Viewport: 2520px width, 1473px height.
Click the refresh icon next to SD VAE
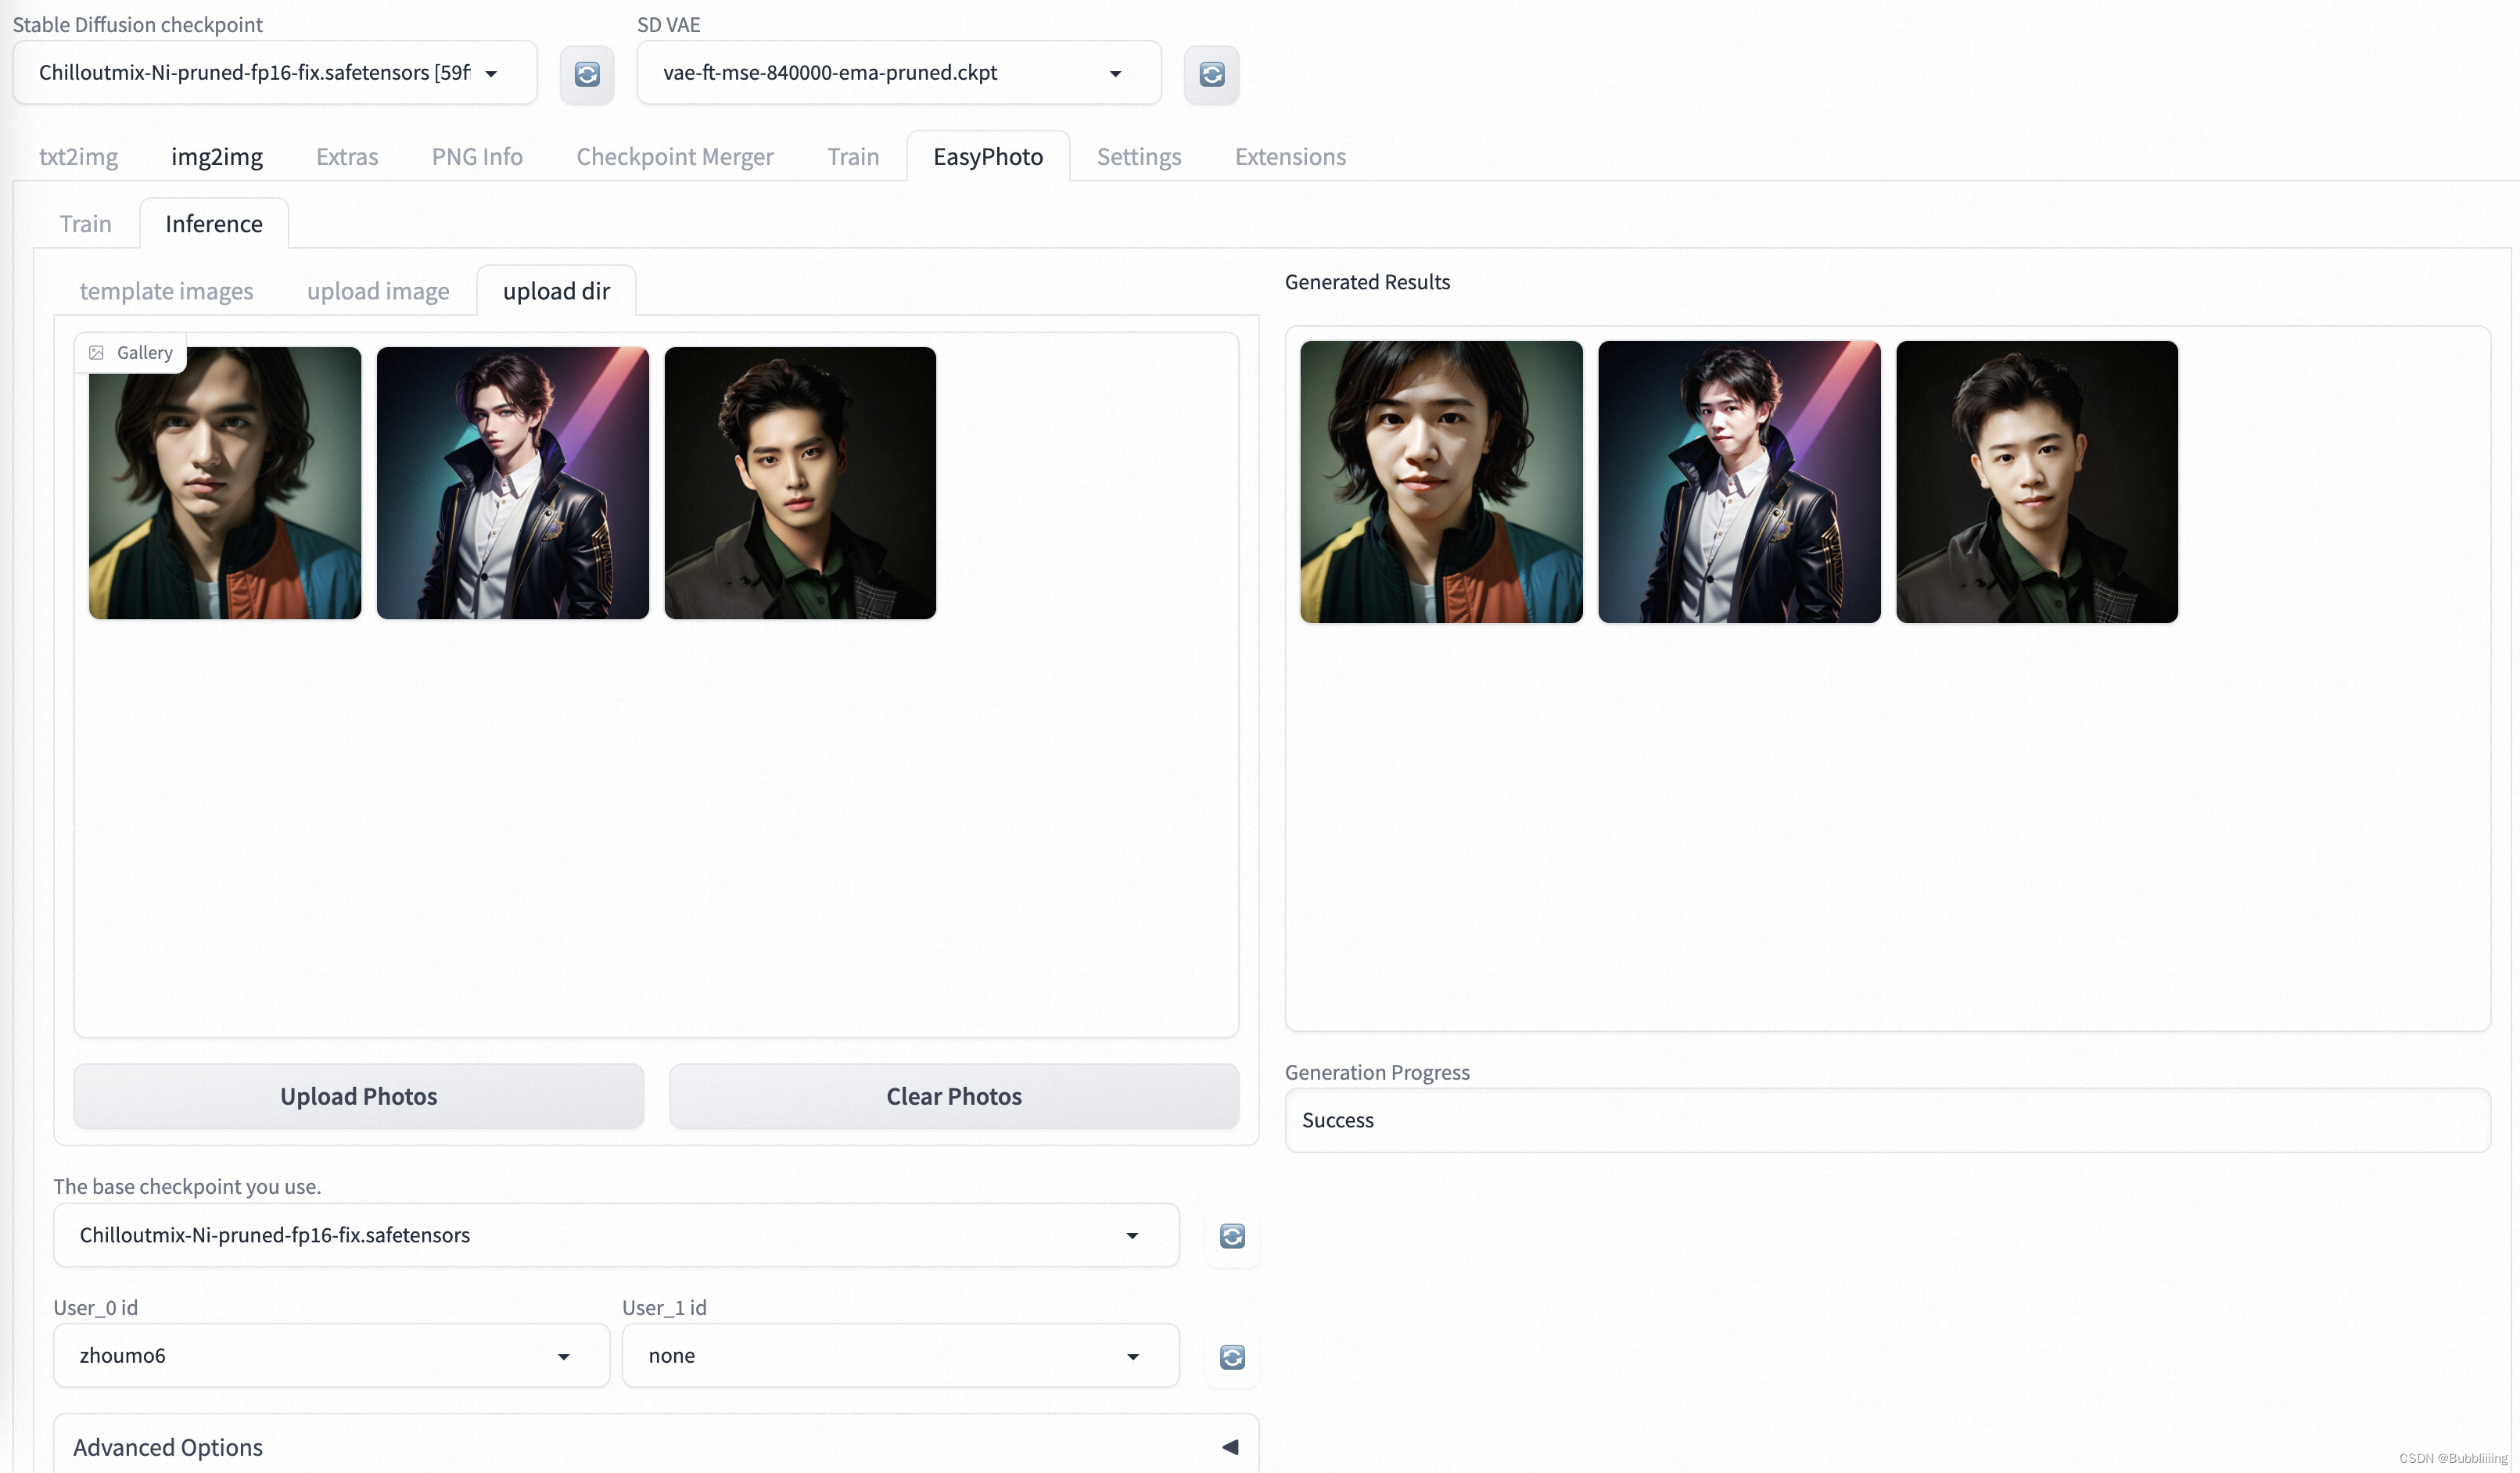tap(1212, 73)
